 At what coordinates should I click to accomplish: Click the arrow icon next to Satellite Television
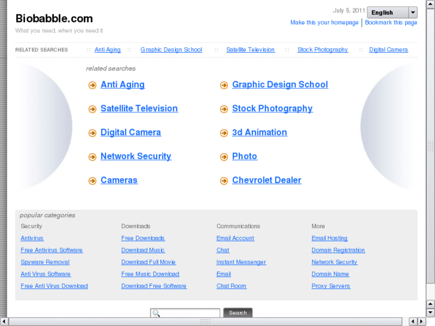92,109
